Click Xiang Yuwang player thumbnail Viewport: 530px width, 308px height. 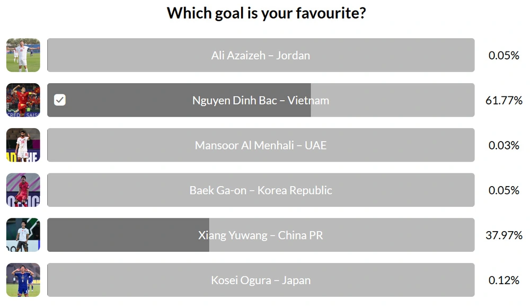tap(23, 235)
